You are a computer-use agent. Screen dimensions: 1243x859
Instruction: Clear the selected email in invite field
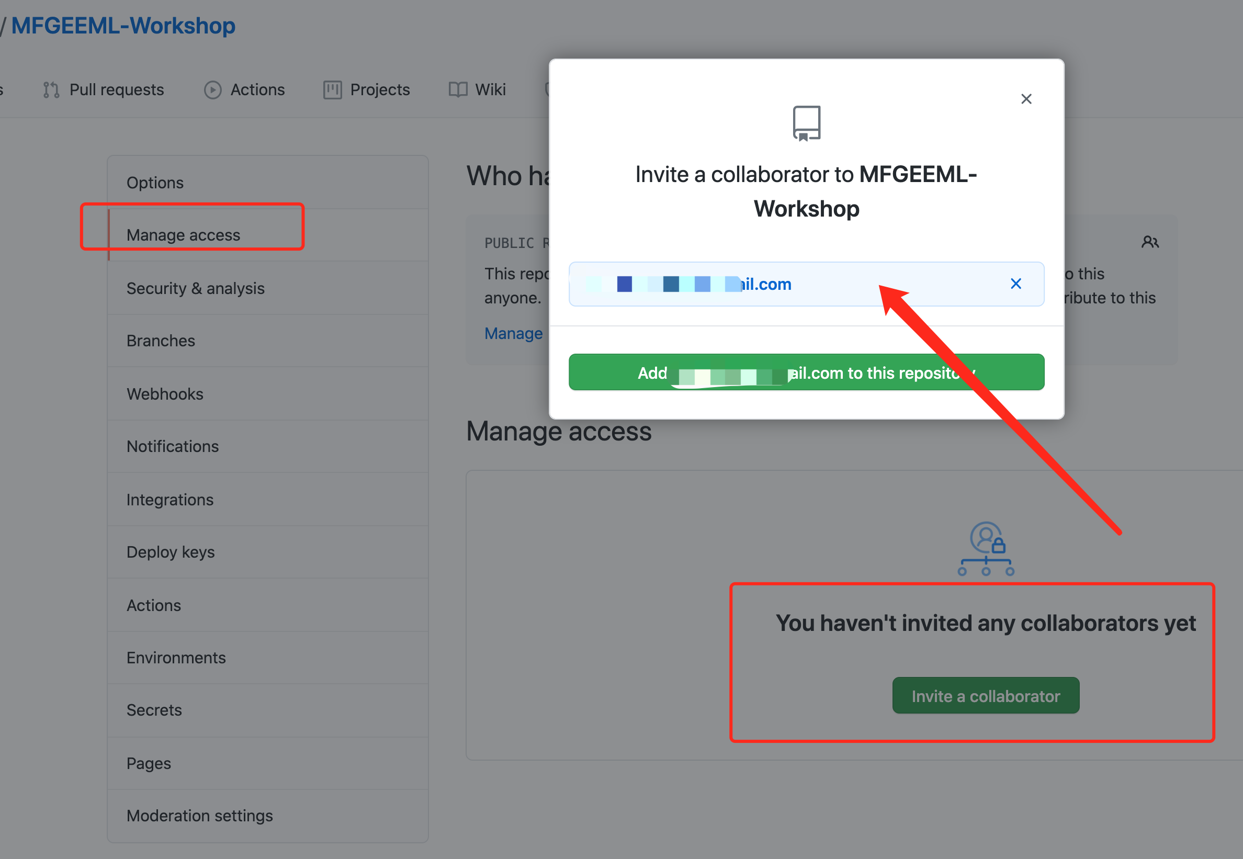[1016, 284]
